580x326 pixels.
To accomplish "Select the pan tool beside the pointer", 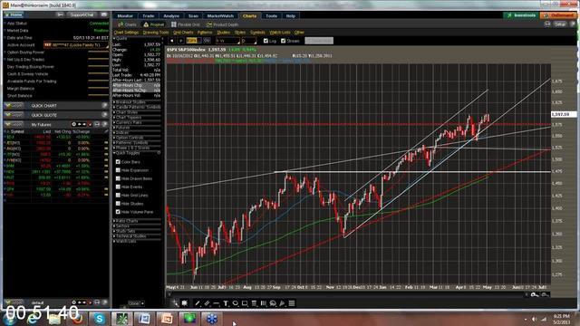I will click(x=185, y=303).
